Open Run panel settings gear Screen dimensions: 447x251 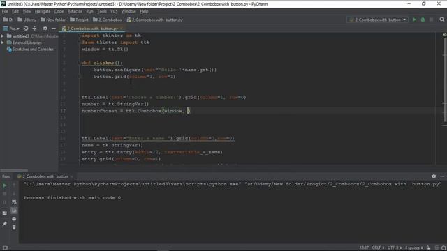(x=434, y=176)
